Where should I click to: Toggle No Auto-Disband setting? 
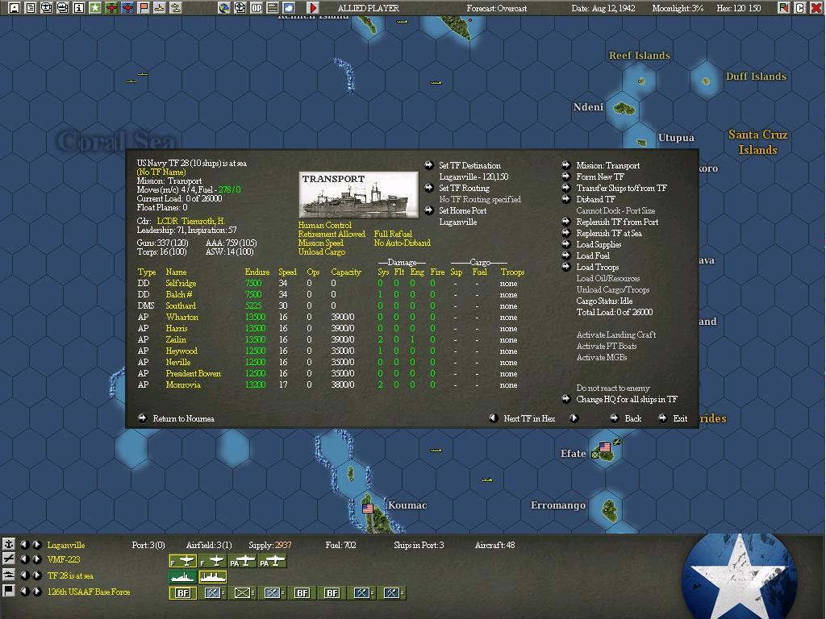tap(402, 243)
